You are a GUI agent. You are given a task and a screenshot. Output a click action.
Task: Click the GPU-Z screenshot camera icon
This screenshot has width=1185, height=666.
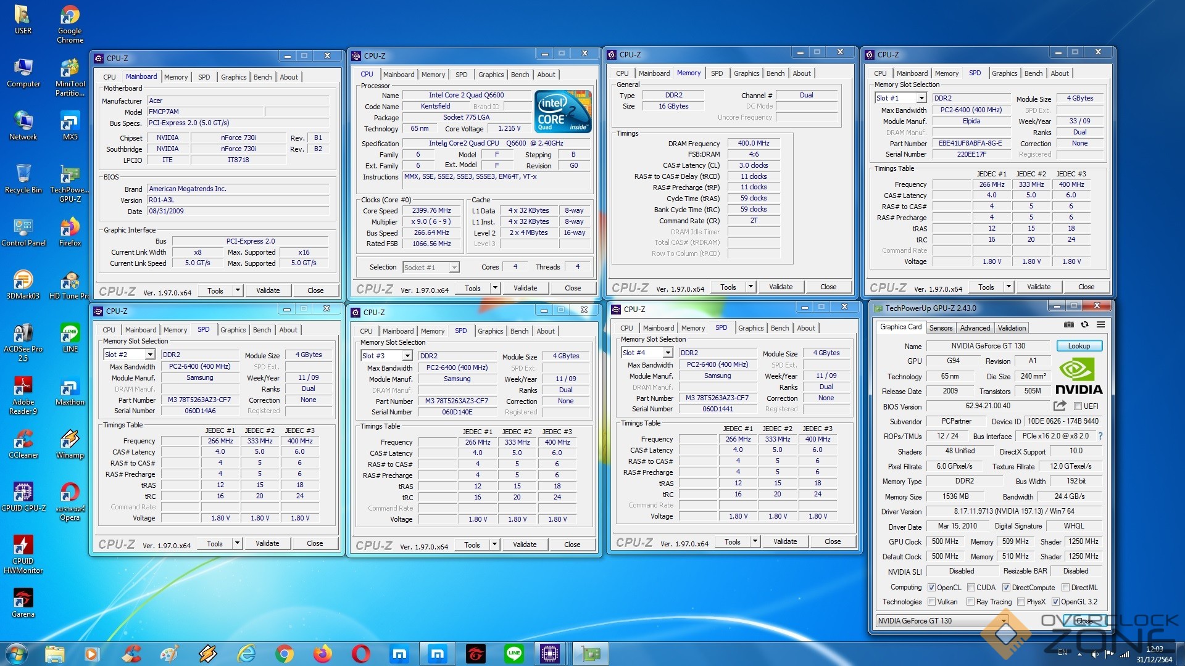coord(1068,324)
